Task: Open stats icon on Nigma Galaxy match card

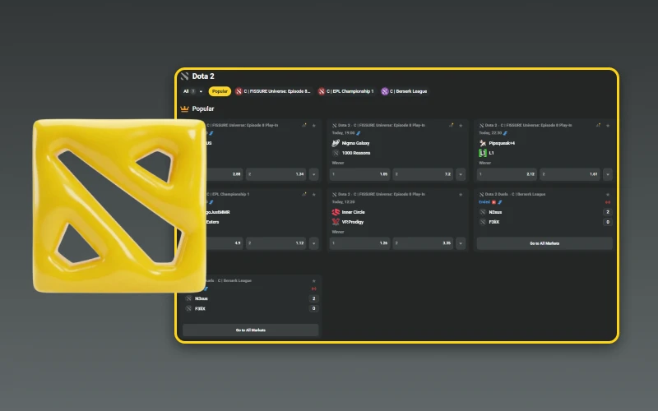Action: coord(452,125)
